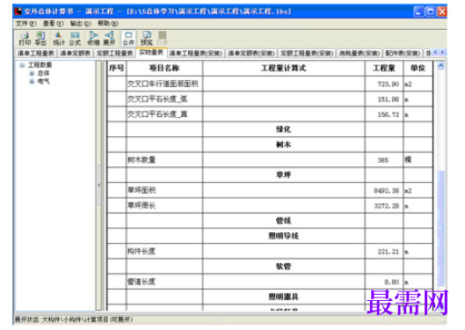Toggle the 合并 merge button
The width and height of the screenshot is (465, 330).
click(x=128, y=39)
